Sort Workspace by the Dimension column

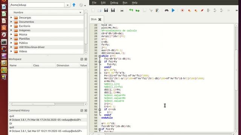(x=67, y=65)
